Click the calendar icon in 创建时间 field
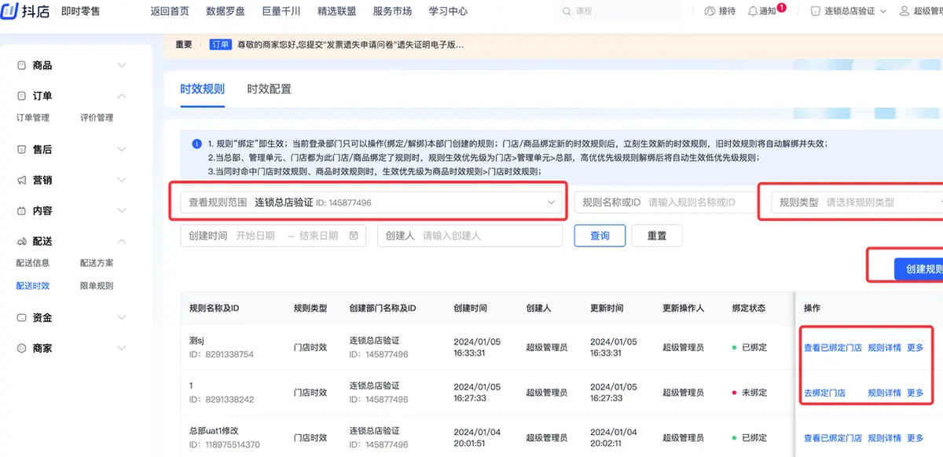Screen dimensions: 943x457 click(x=354, y=236)
